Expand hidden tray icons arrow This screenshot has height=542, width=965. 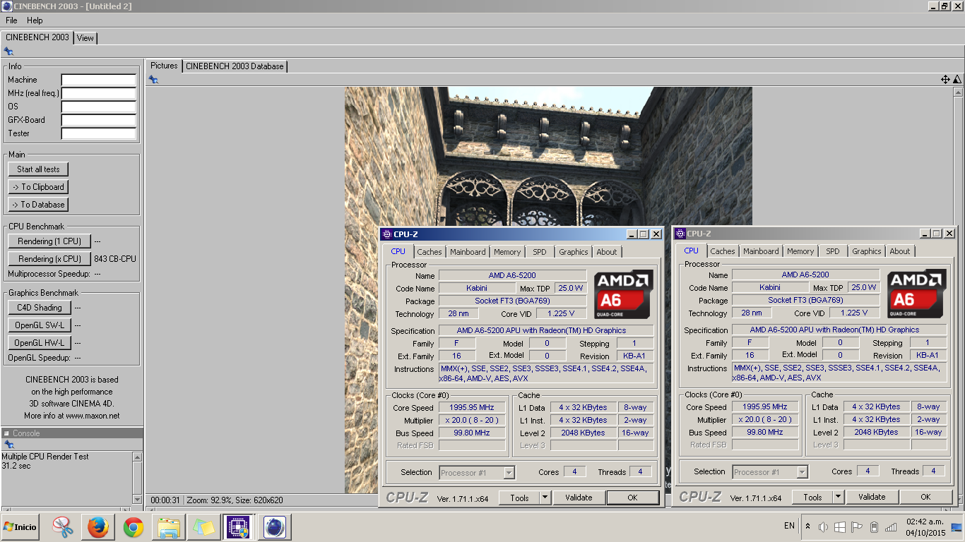[x=807, y=526]
